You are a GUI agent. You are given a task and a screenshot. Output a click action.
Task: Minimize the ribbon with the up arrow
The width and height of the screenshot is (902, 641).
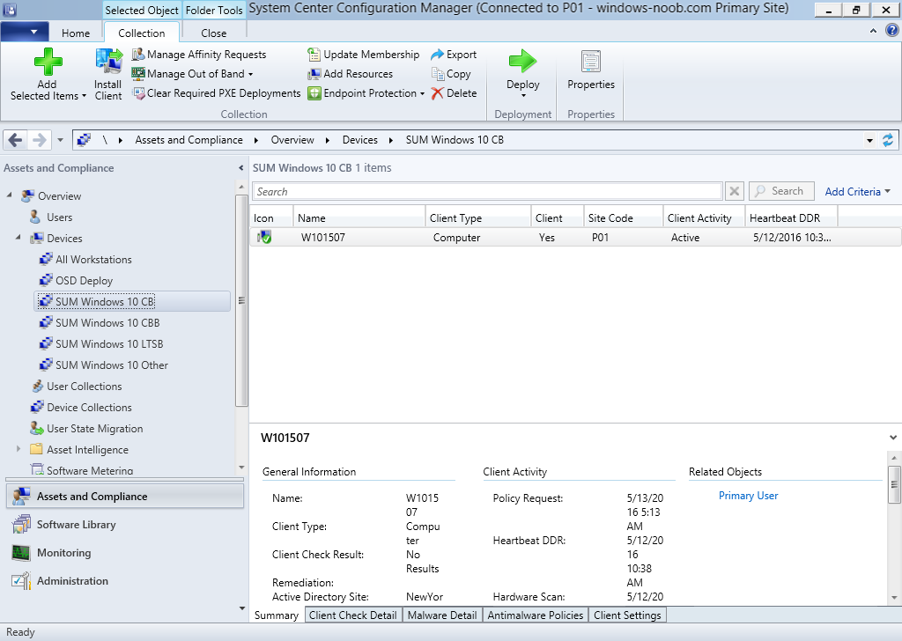tap(873, 31)
